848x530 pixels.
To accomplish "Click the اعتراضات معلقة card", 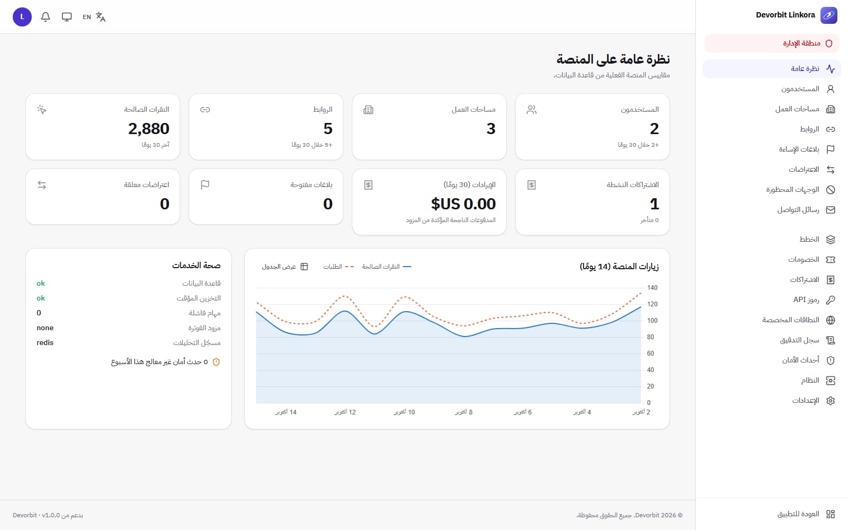I will click(x=103, y=197).
